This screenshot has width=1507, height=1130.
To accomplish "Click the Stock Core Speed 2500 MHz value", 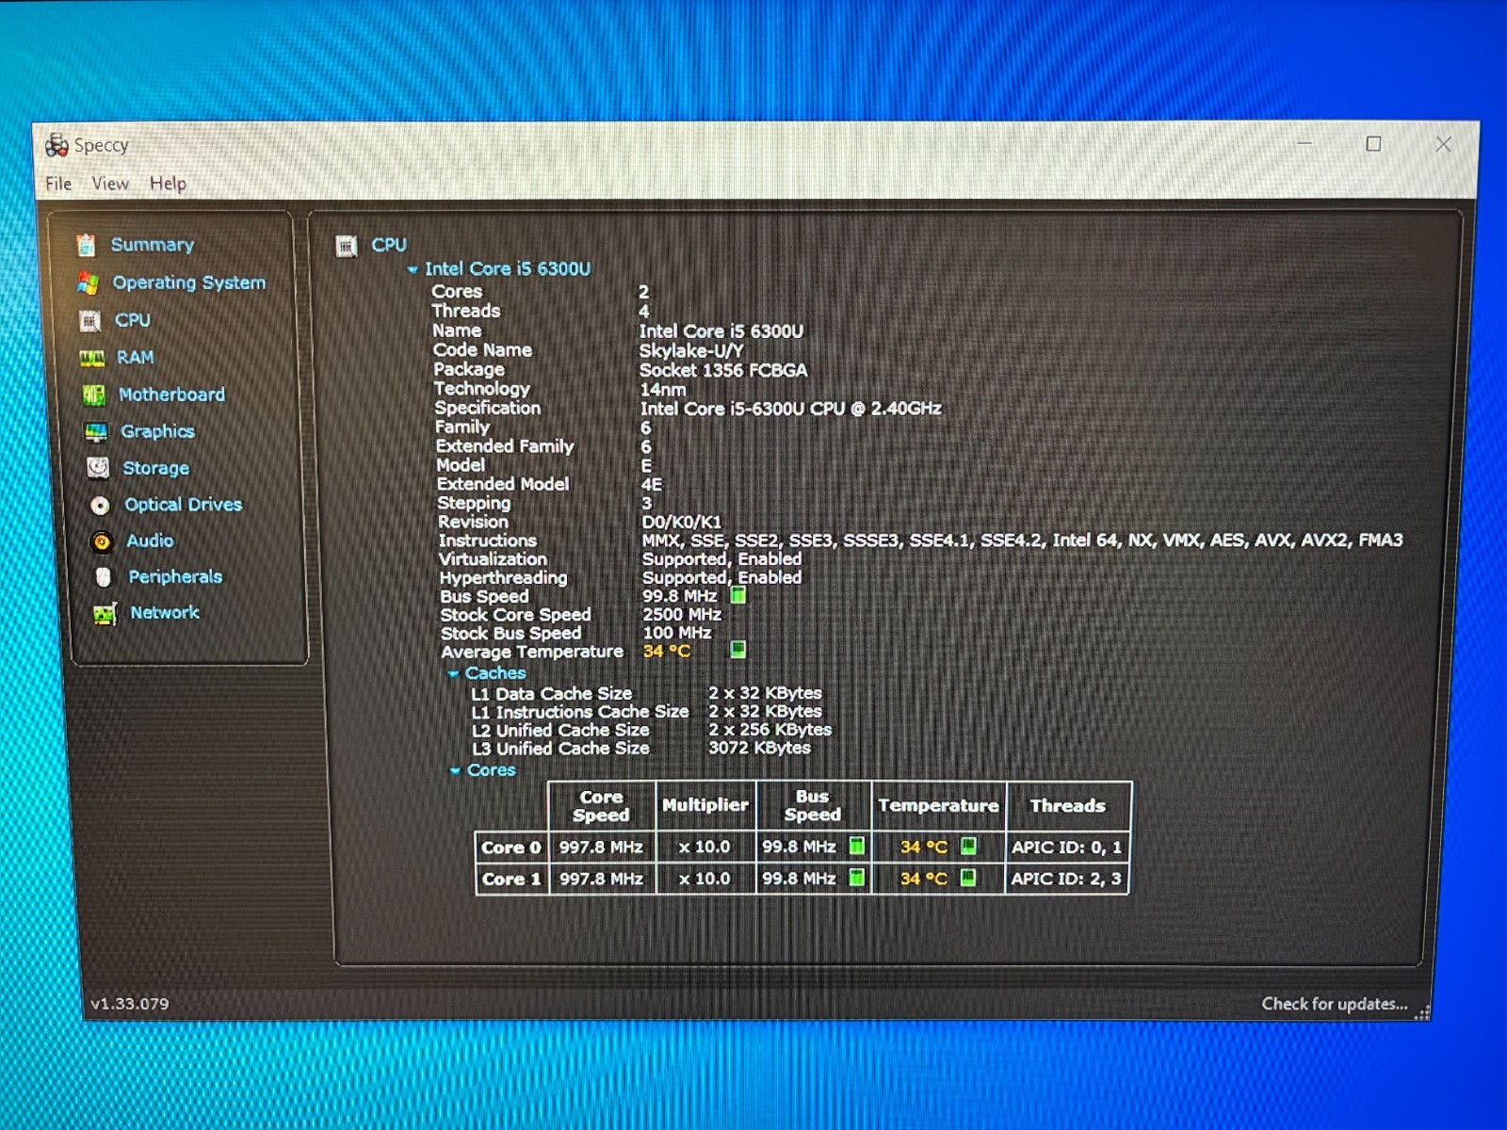I will tap(682, 614).
